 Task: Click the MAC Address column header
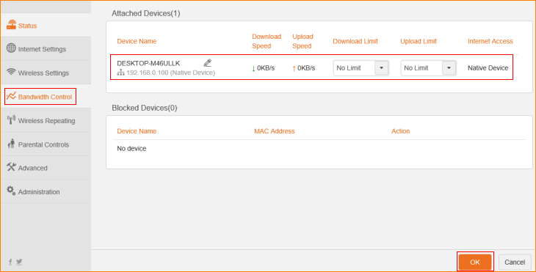point(274,131)
